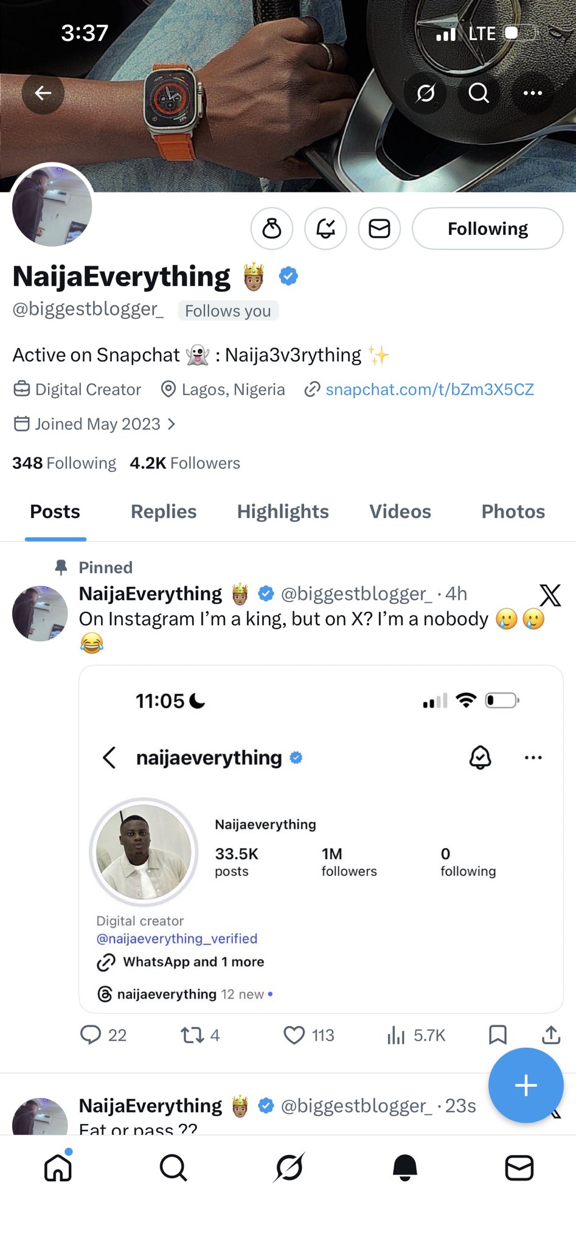This screenshot has width=576, height=1247.
Task: Open the Photos tab
Action: coord(513,512)
